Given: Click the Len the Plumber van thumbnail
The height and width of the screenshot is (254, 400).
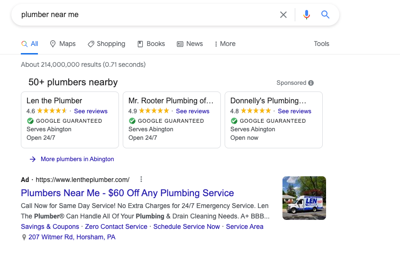Looking at the screenshot, I should 304,198.
